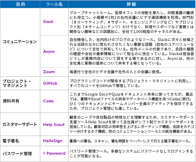Click the Zoom description 毎週行う全社のビデオ会議
The image size is (196, 162).
click(116, 72)
